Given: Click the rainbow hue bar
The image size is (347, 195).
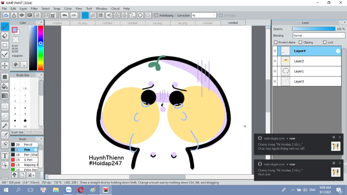Looking at the screenshot, I should (x=41, y=48).
